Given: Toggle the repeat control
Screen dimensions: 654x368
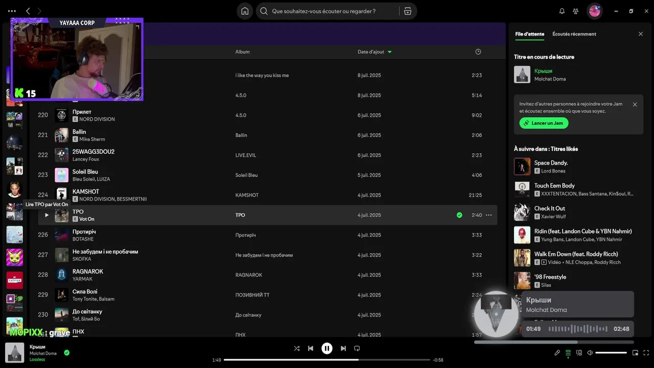Looking at the screenshot, I should (357, 349).
